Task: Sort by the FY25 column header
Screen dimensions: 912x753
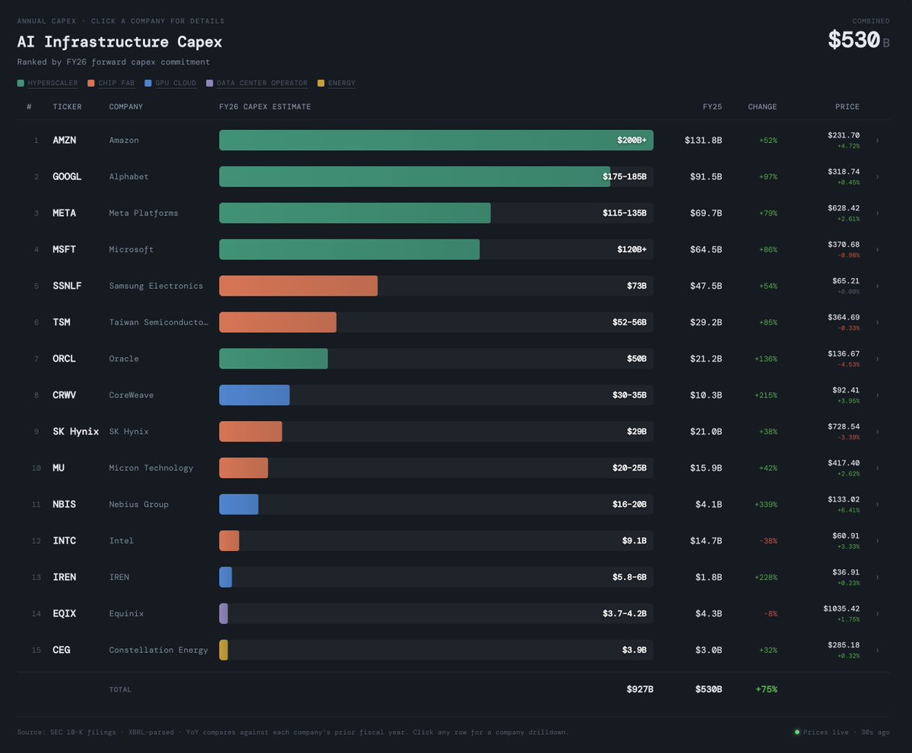Action: coord(712,107)
